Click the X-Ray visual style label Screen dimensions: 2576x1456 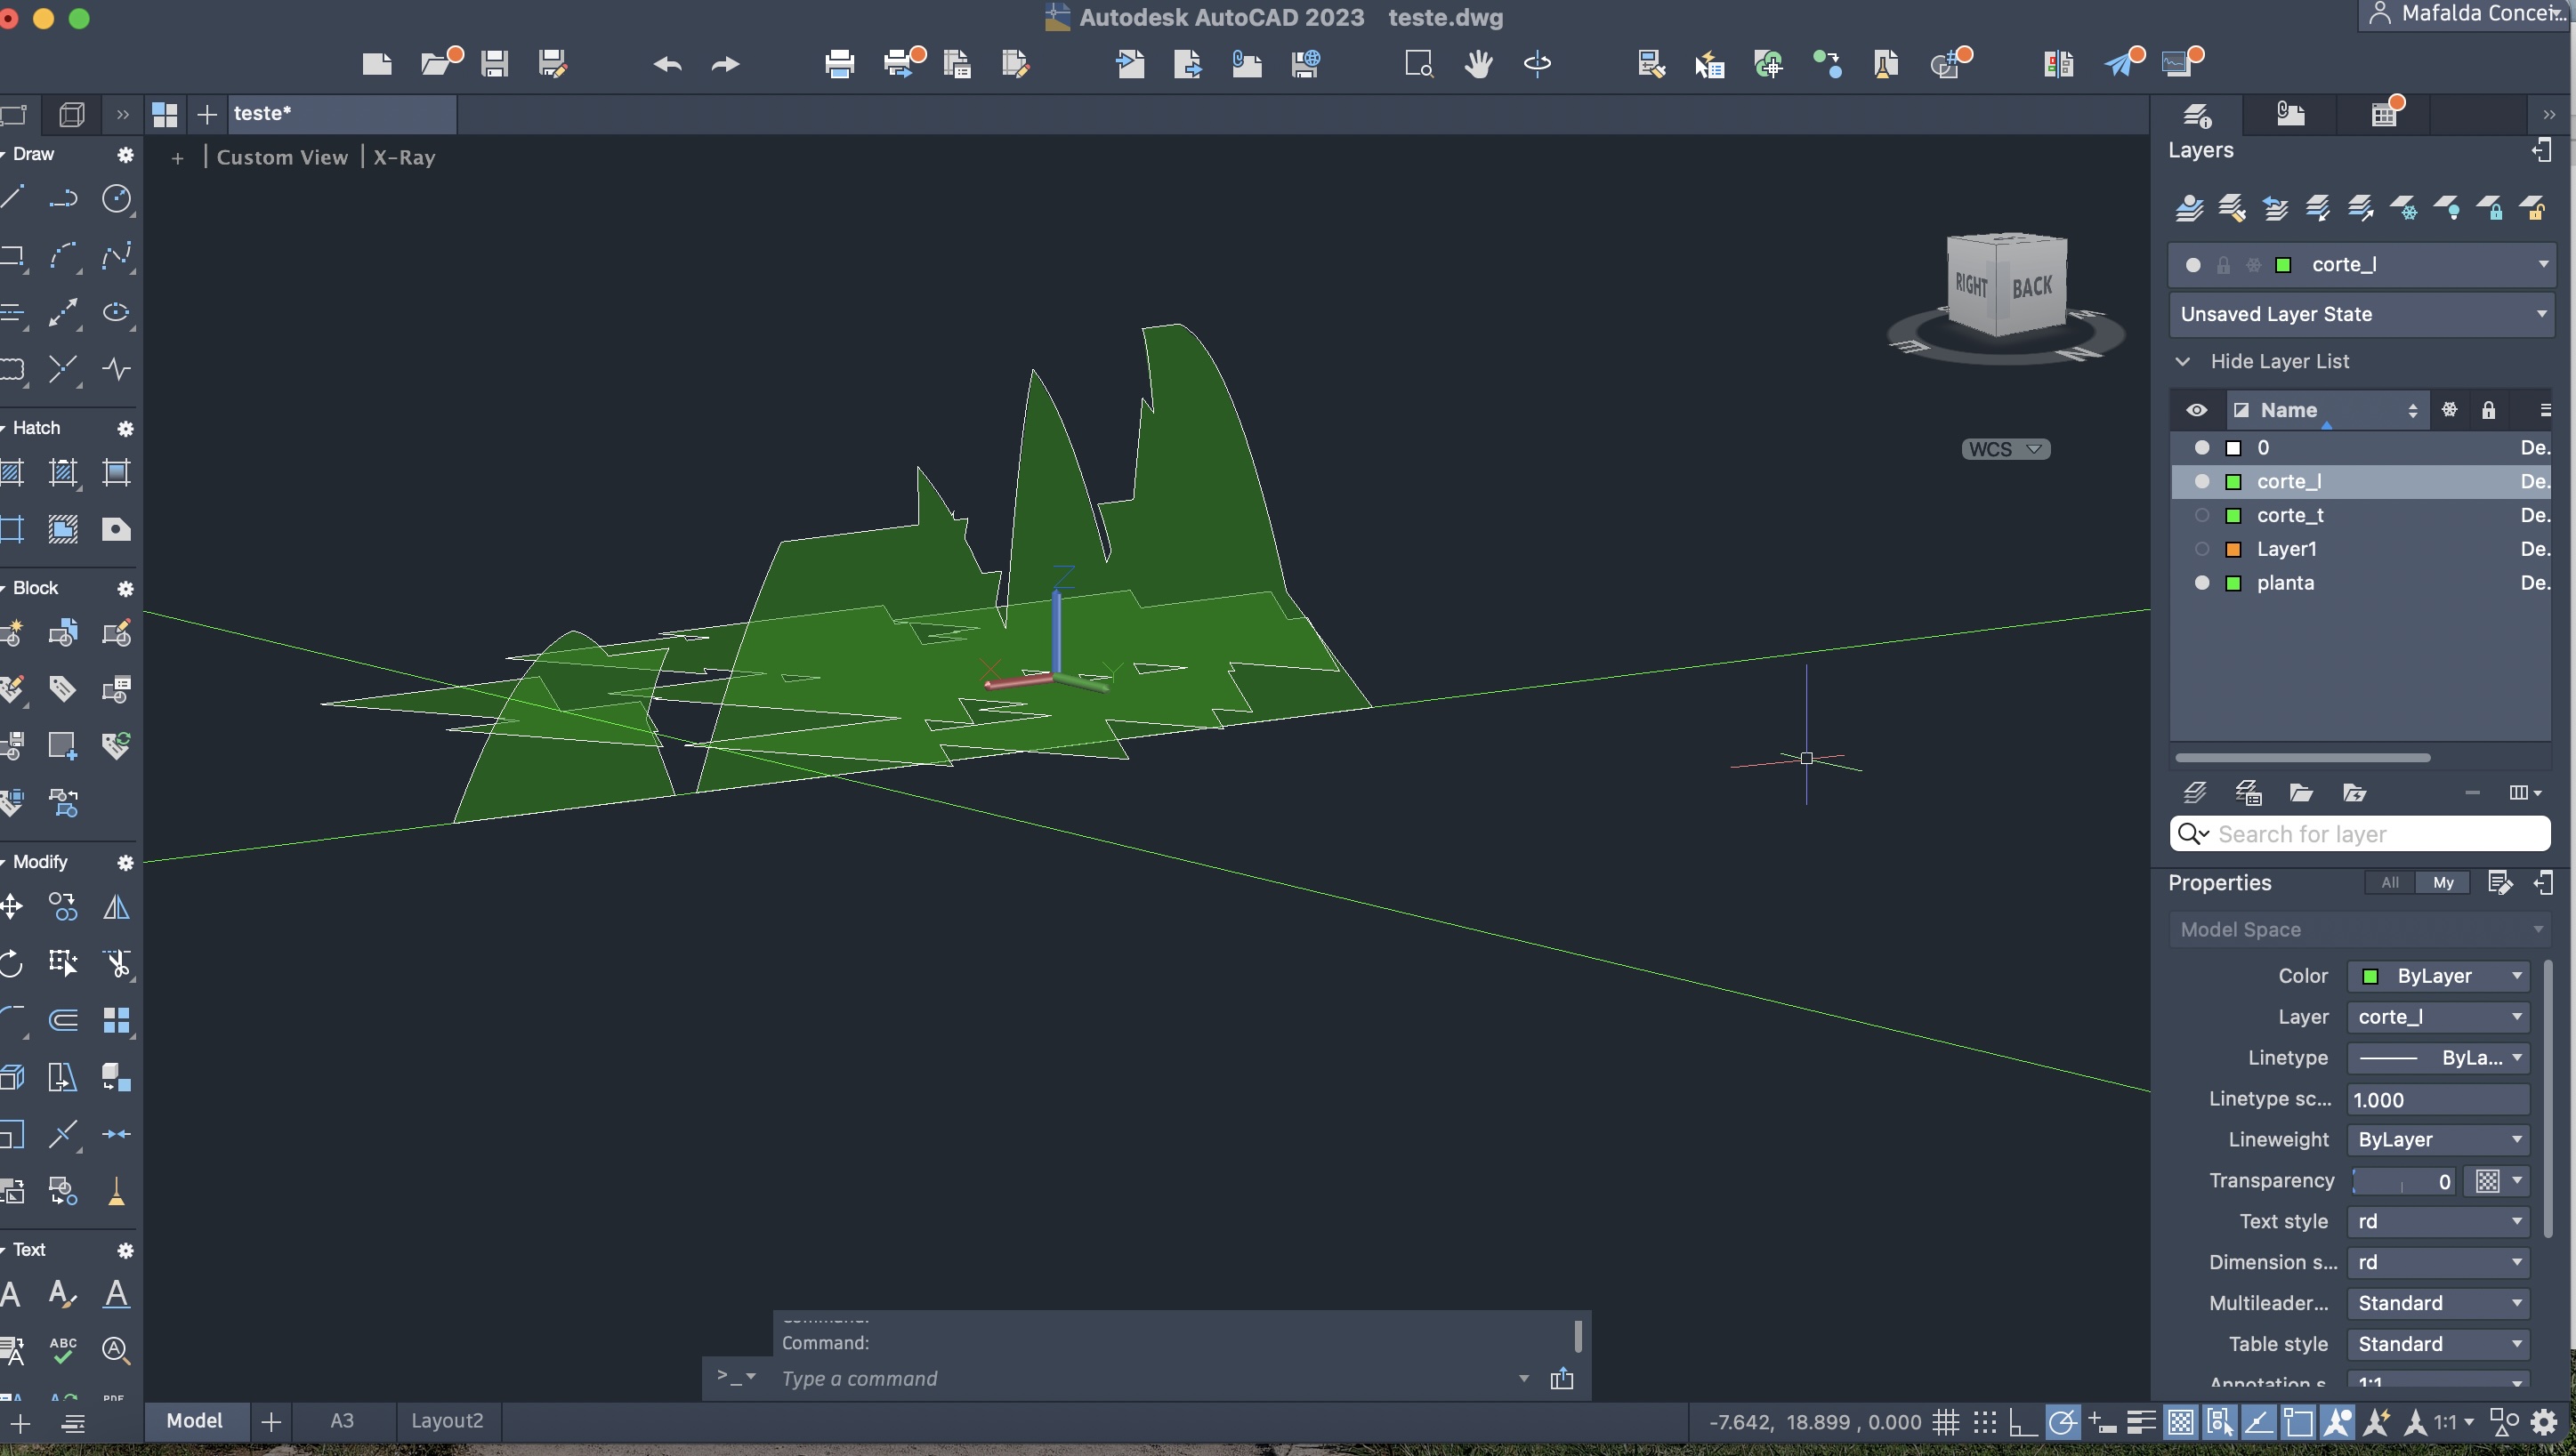(404, 157)
